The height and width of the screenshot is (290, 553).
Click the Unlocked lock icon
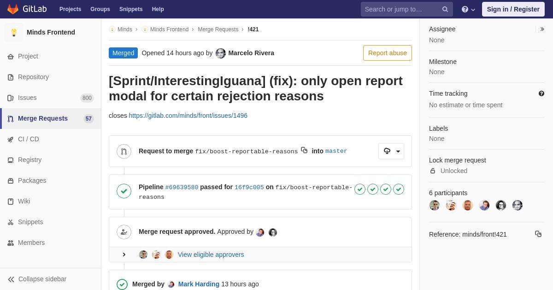tap(433, 171)
